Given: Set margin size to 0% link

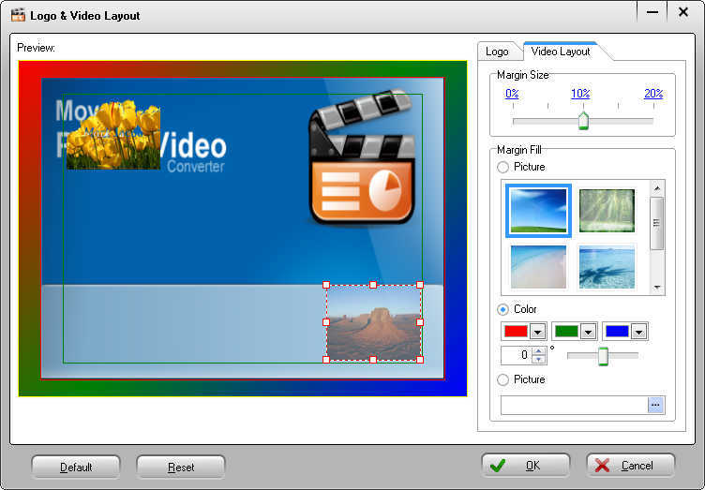Looking at the screenshot, I should [512, 94].
